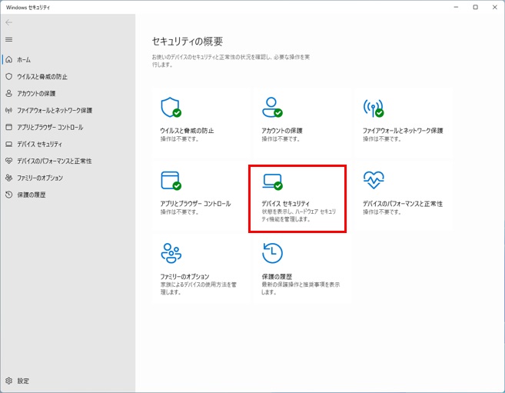This screenshot has width=505, height=393.
Task: Click the large firewall antenna icon
Action: click(374, 108)
